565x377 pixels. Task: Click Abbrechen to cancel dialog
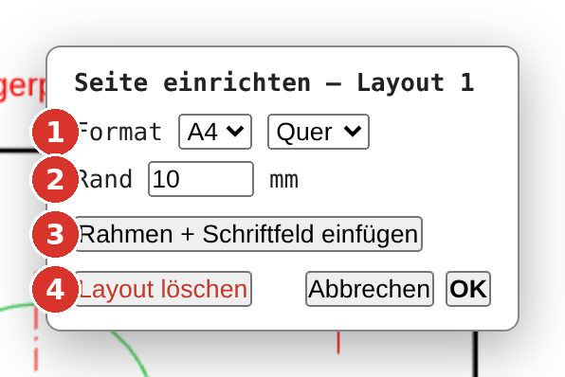pyautogui.click(x=370, y=289)
